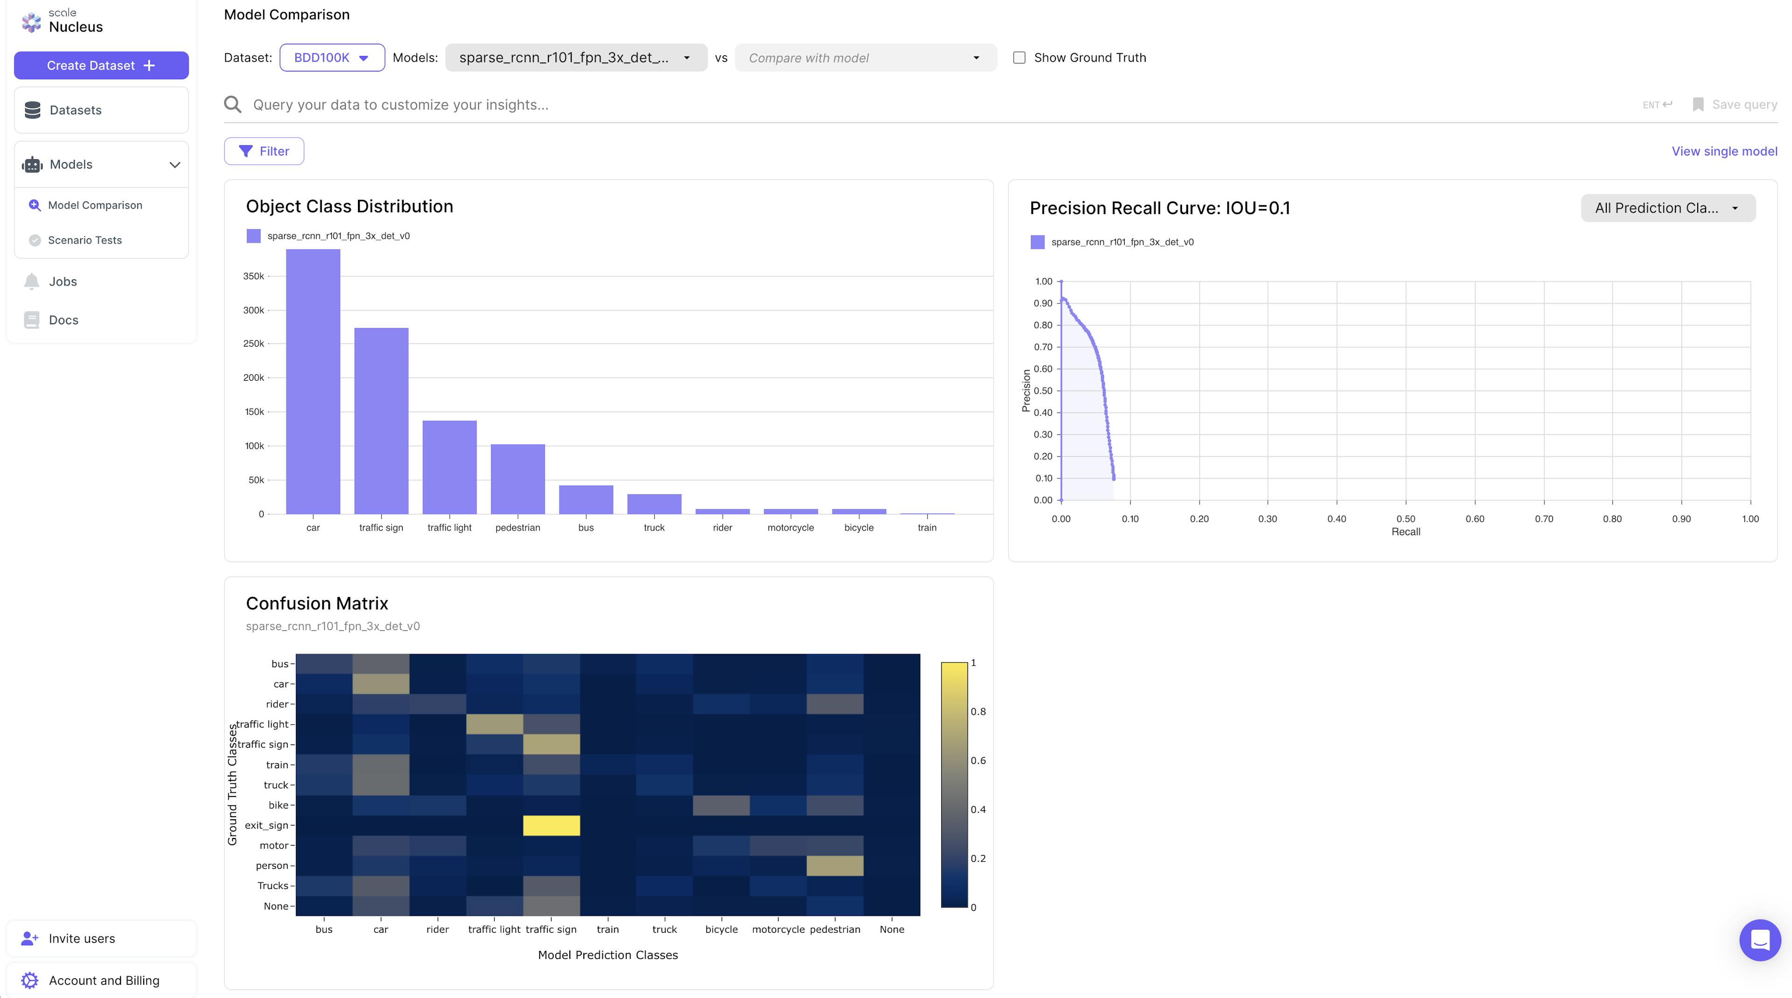
Task: Click the Create Dataset button
Action: [x=101, y=65]
